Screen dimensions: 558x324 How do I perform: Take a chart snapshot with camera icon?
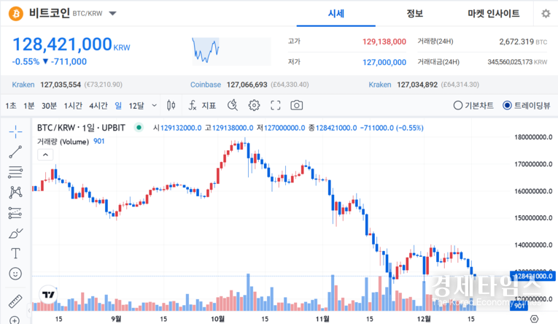click(x=296, y=105)
